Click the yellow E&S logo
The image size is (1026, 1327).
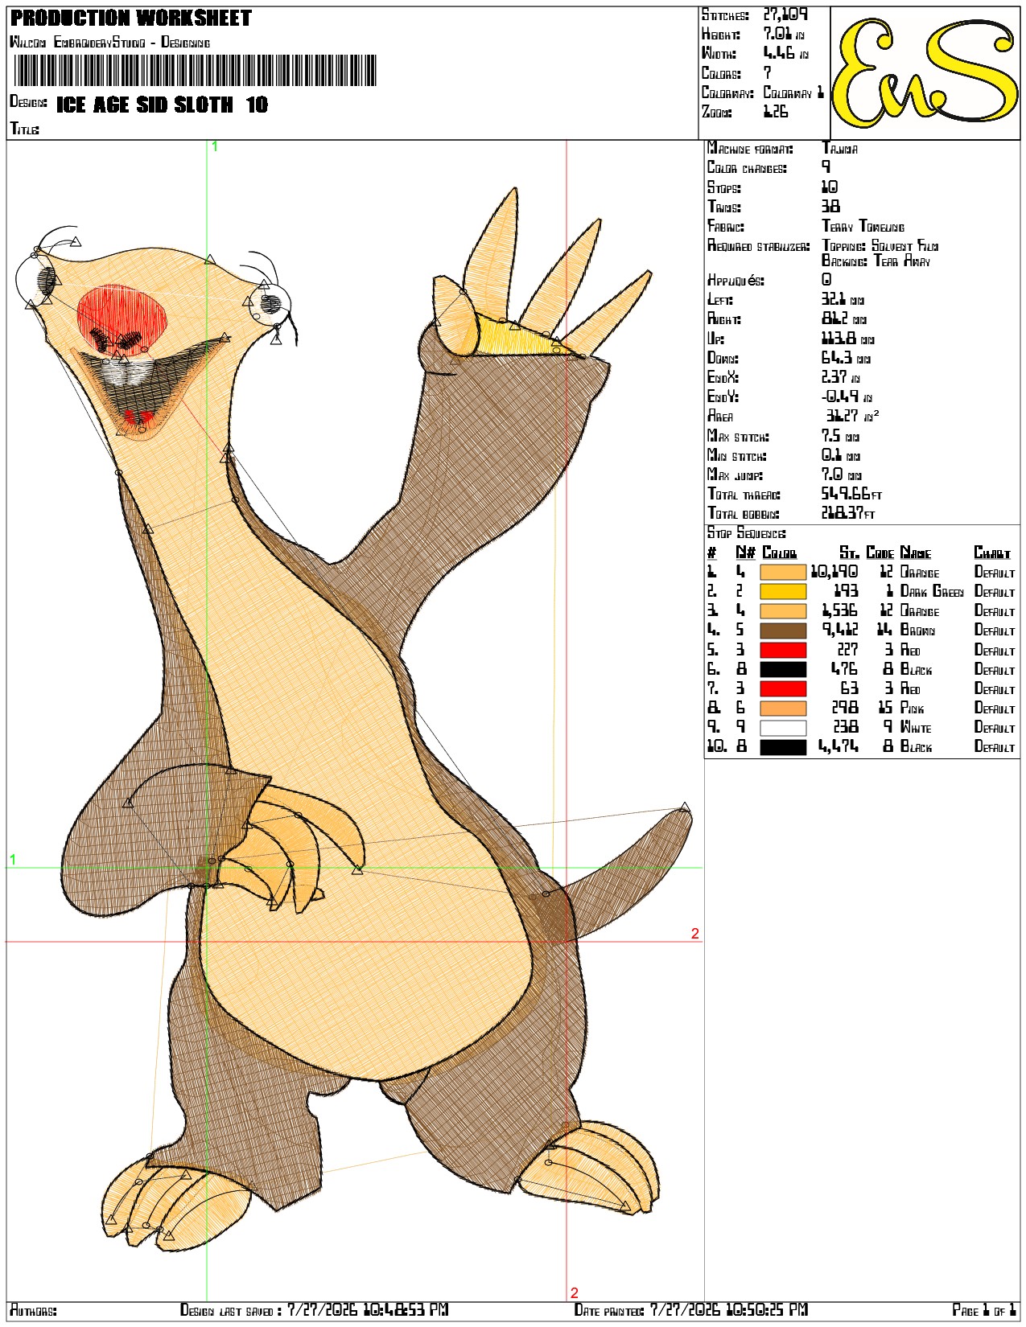pyautogui.click(x=925, y=73)
